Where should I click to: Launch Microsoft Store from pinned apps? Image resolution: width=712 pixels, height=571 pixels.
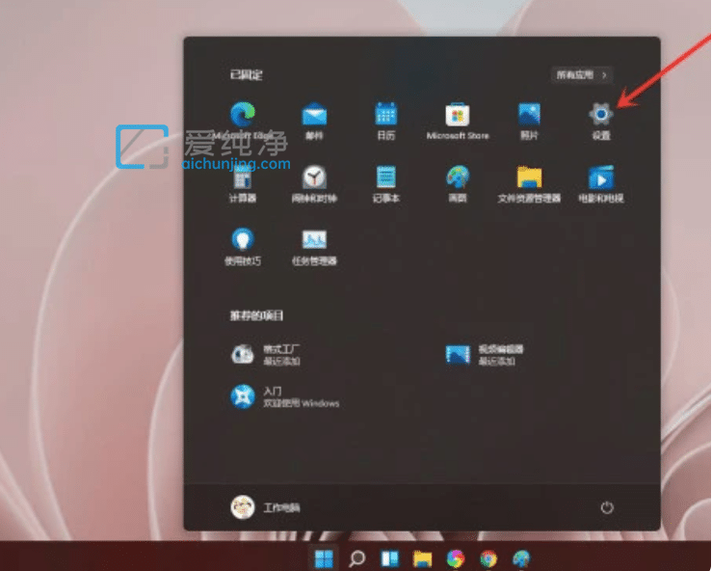pos(458,115)
